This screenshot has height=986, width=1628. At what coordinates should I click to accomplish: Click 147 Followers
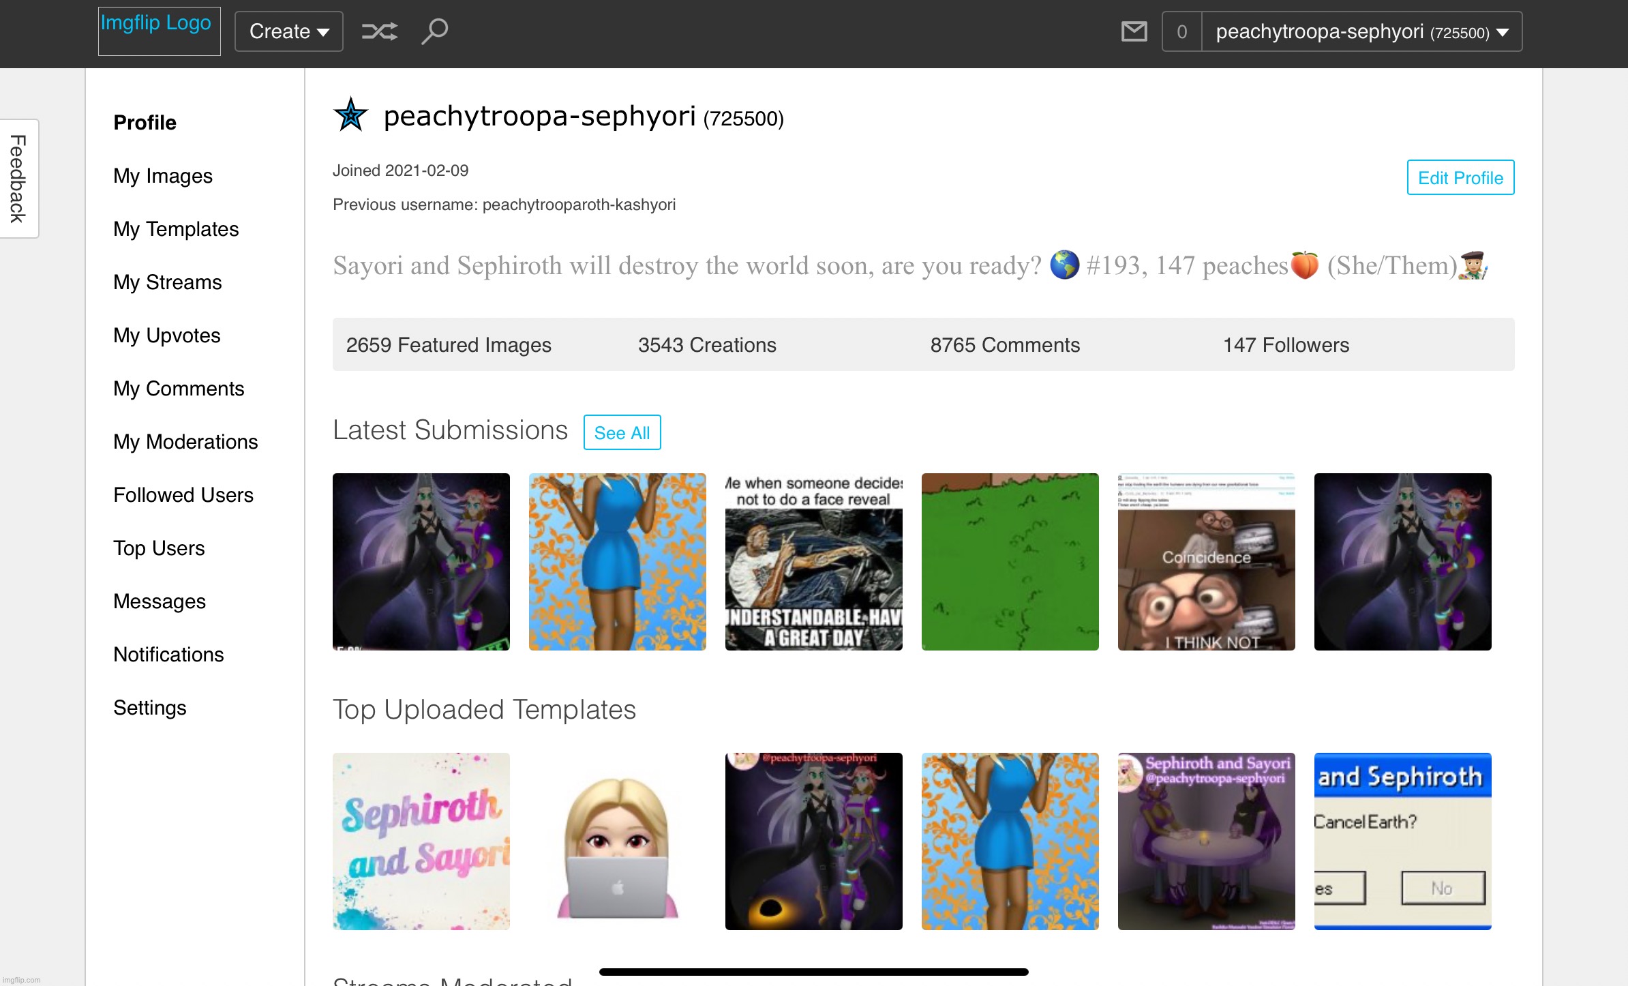coord(1286,345)
